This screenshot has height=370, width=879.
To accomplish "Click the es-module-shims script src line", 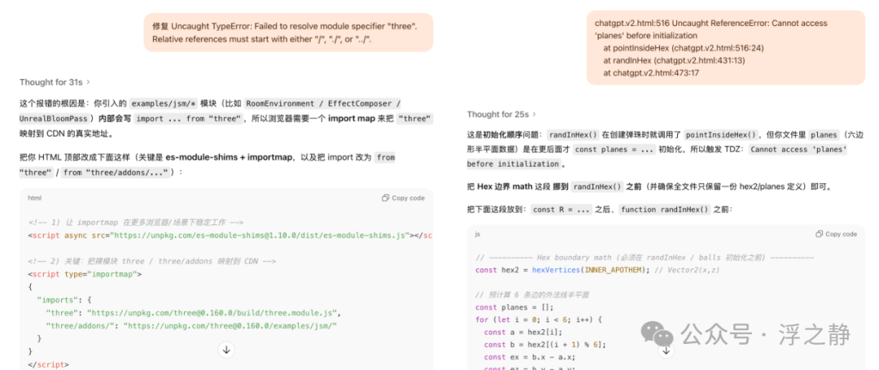I will 230,236.
